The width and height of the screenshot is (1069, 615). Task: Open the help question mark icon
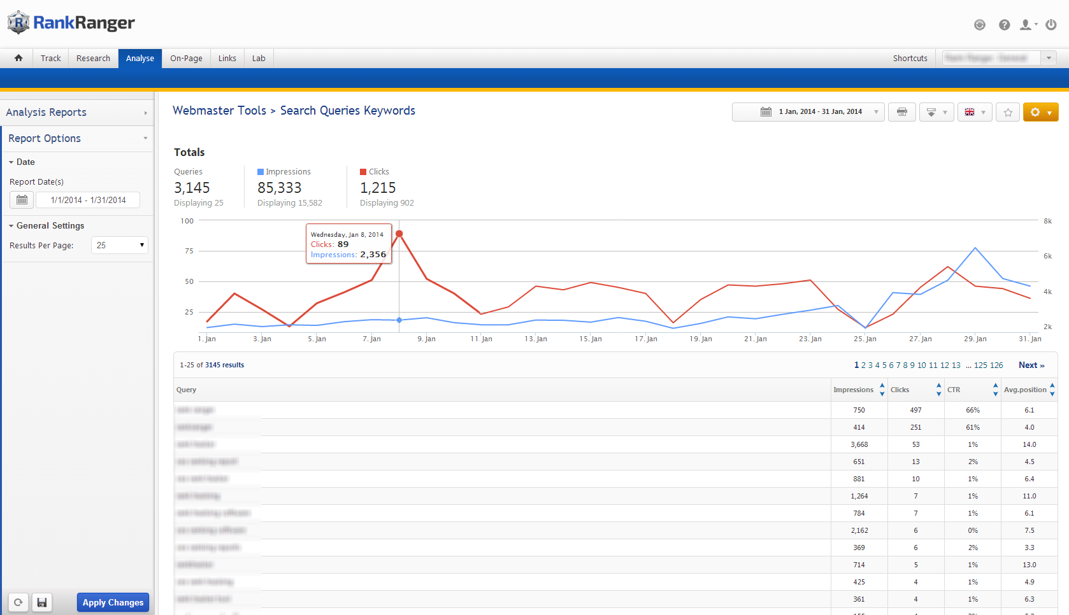(1004, 25)
